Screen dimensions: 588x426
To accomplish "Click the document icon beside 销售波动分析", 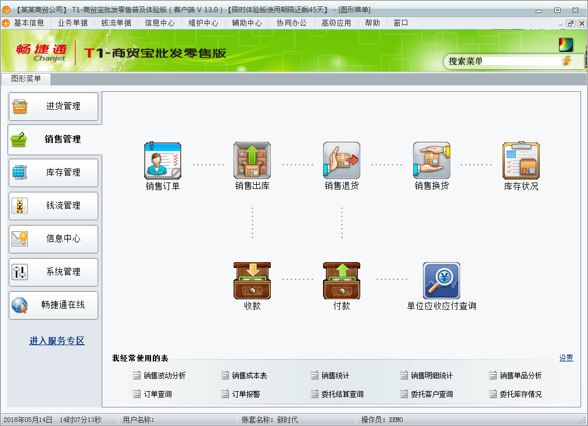I will click(137, 375).
